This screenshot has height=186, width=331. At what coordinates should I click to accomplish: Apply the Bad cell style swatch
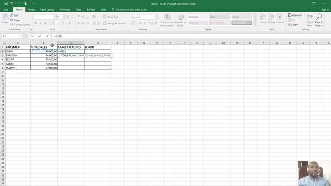(x=219, y=17)
